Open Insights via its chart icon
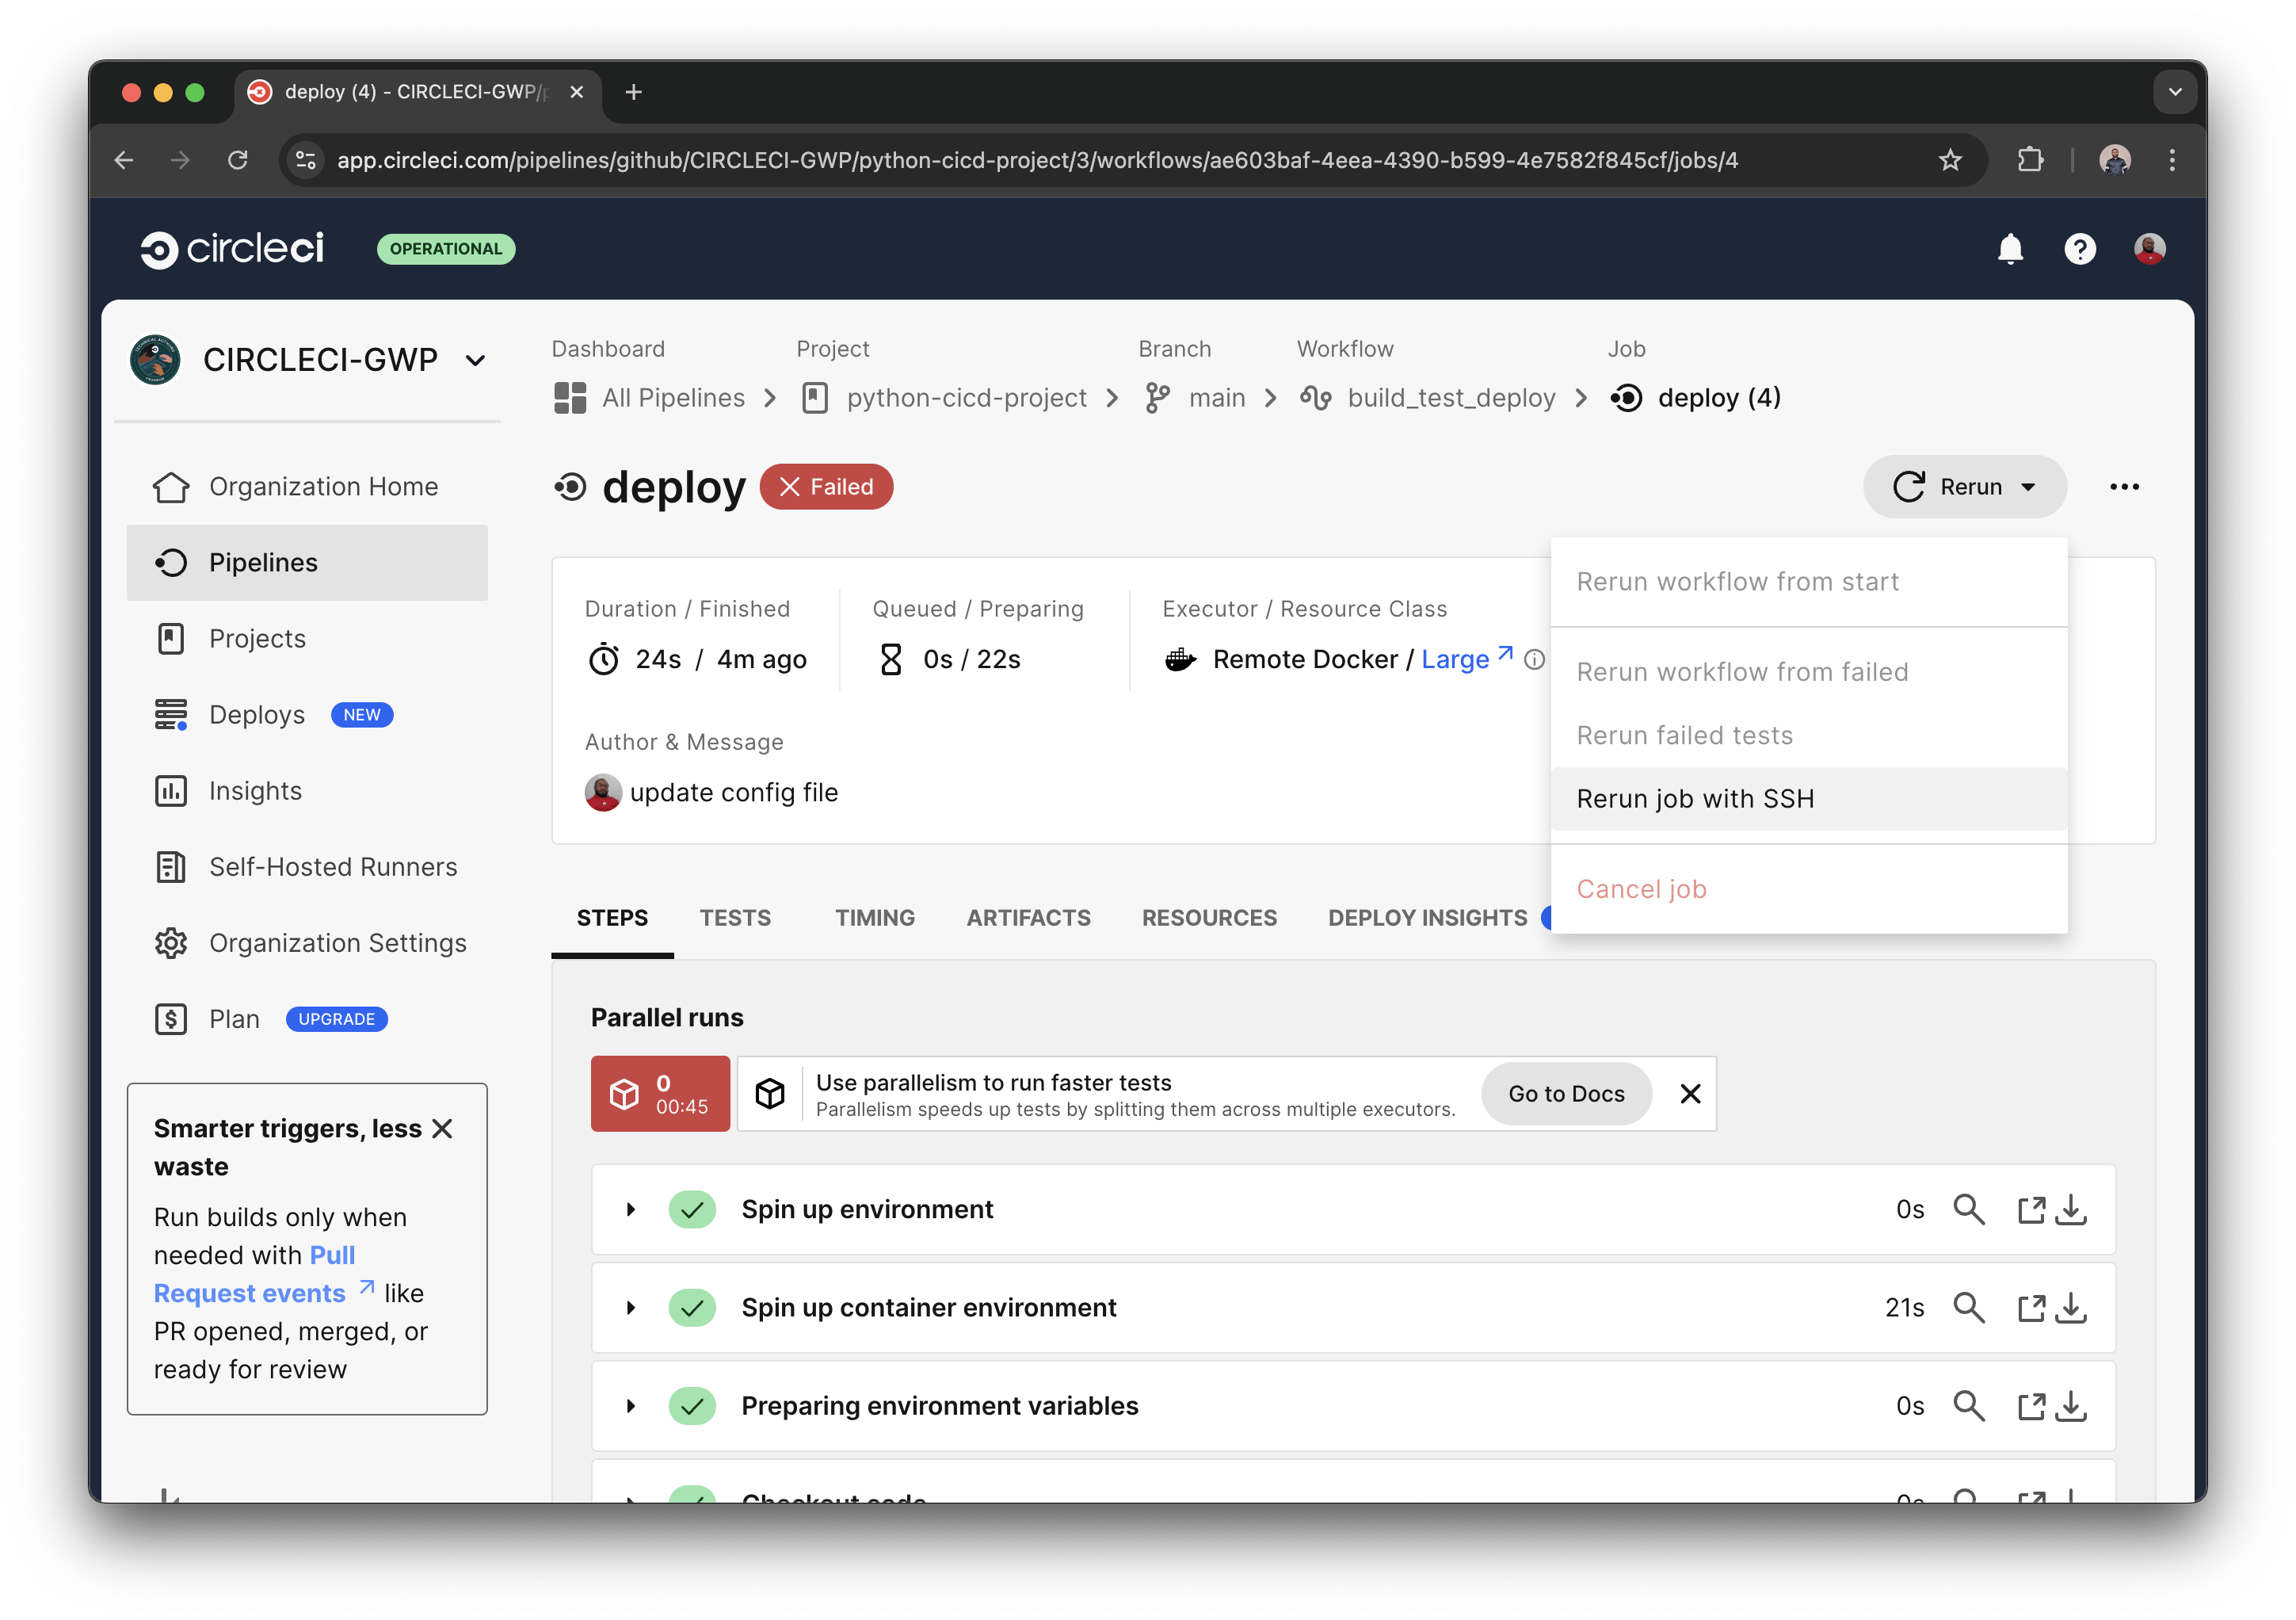Viewport: 2296px width, 1620px height. [171, 790]
